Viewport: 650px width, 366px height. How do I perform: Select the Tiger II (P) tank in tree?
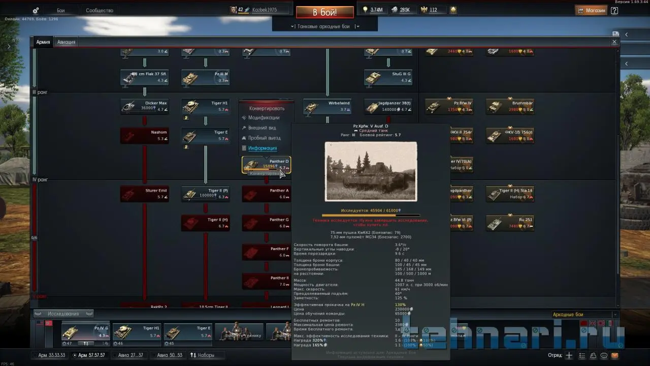click(x=205, y=194)
